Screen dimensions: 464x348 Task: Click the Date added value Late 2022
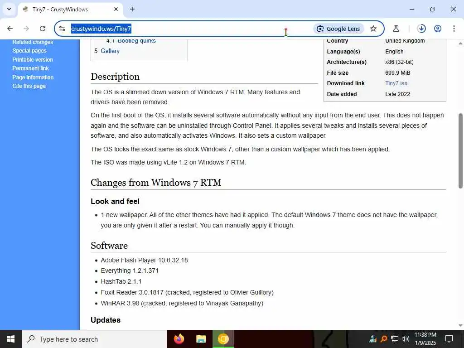tap(398, 94)
